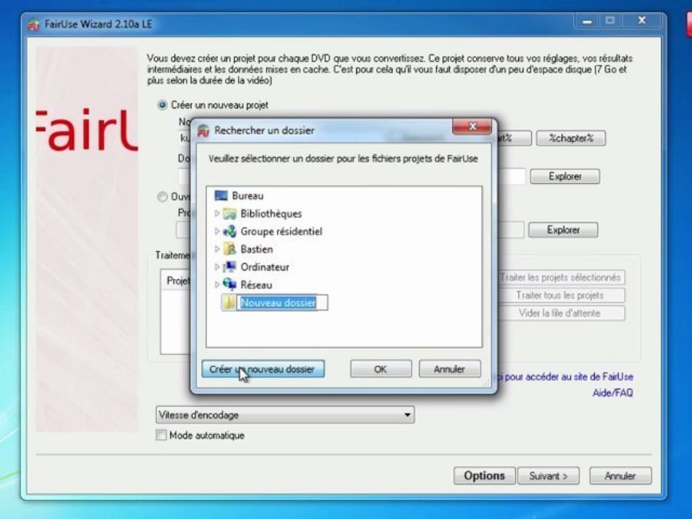The image size is (692, 519).
Task: Click Annuler in the Rechercher un dossier dialog
Action: (449, 369)
